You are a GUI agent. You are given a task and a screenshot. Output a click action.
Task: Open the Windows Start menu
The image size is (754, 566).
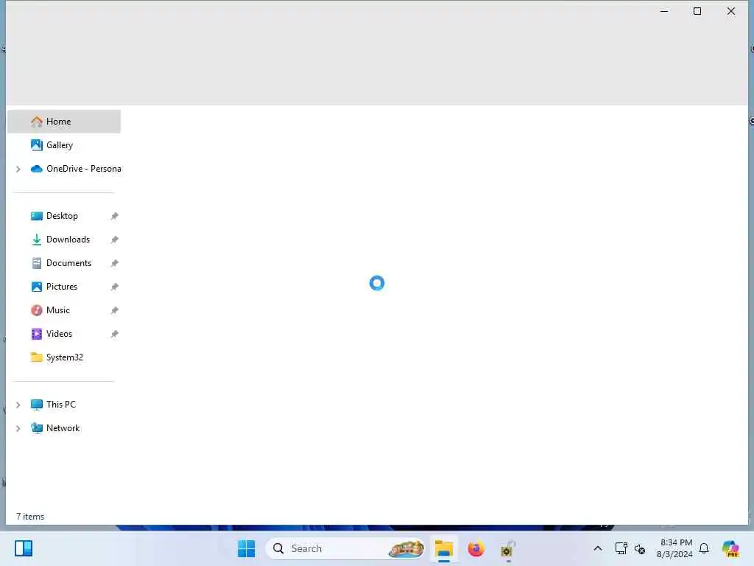click(247, 548)
